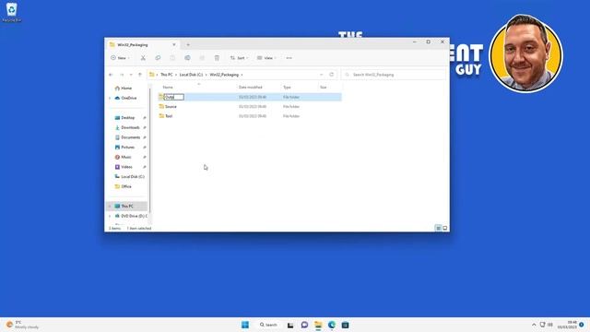Open the dark blue app on taskbar

point(345,325)
